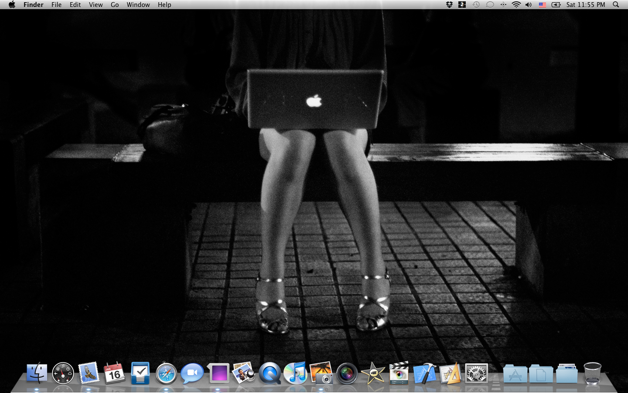Image resolution: width=628 pixels, height=393 pixels.
Task: Open the Downloads stack in dock
Action: click(567, 374)
